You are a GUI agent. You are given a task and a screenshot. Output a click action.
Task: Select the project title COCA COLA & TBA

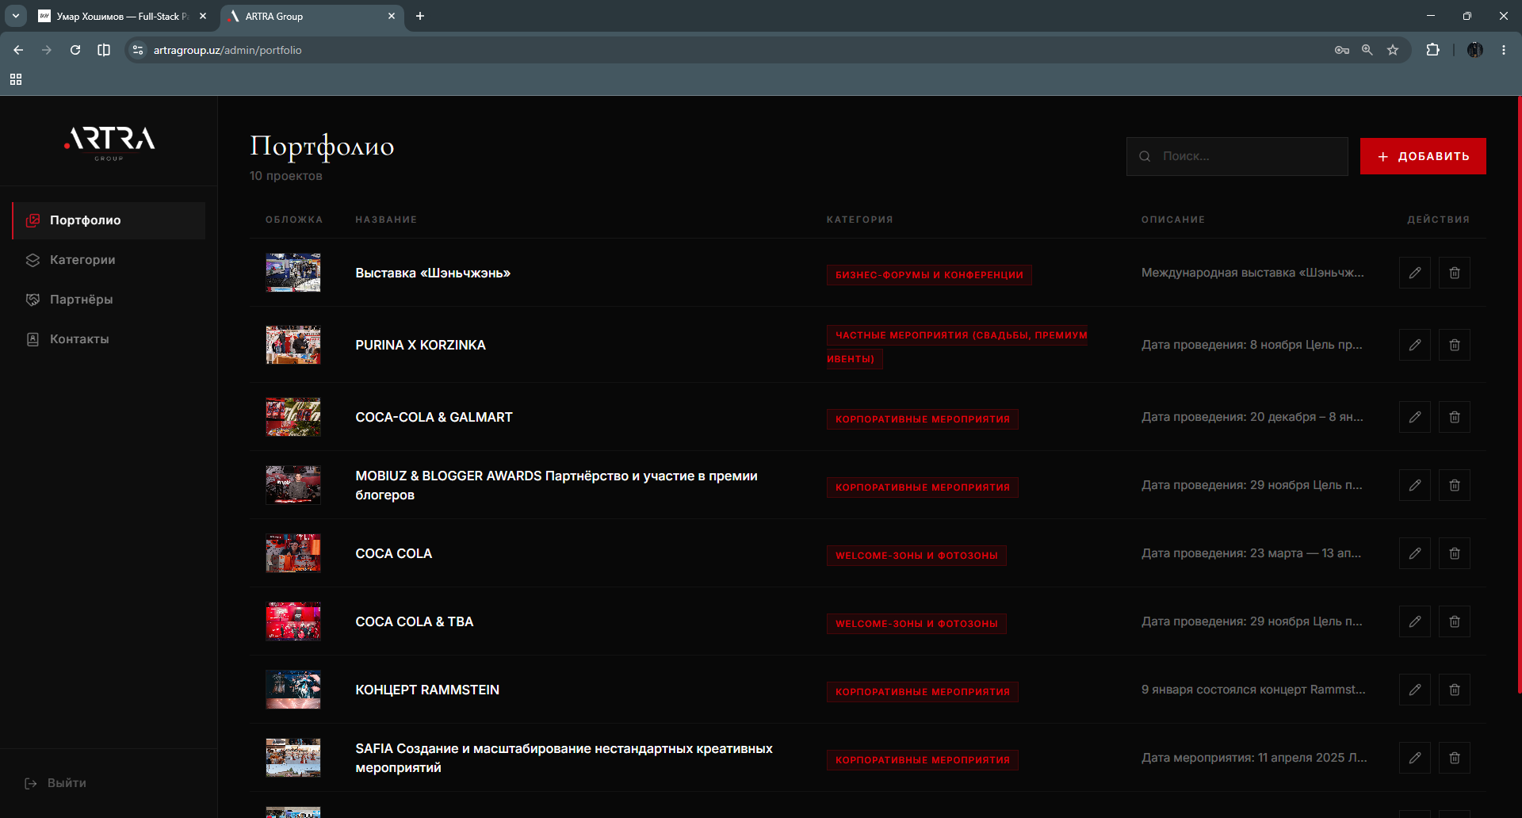click(x=415, y=621)
